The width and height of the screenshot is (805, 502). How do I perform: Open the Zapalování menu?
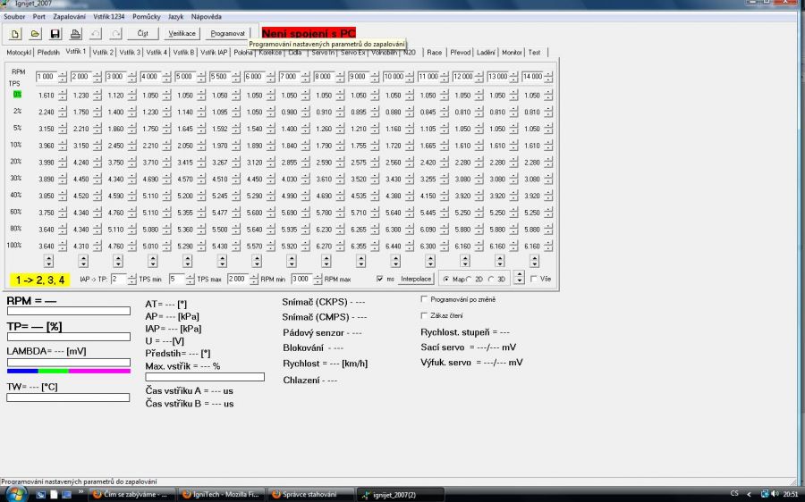point(70,16)
